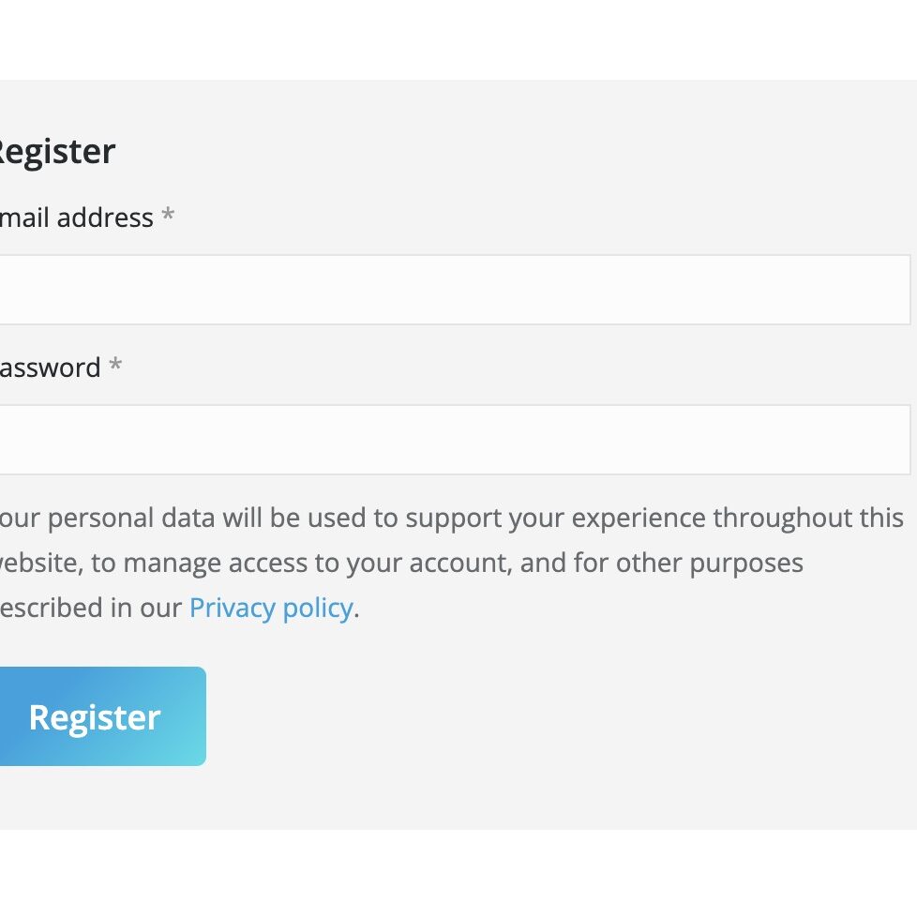Select the email address field label

pos(75,218)
